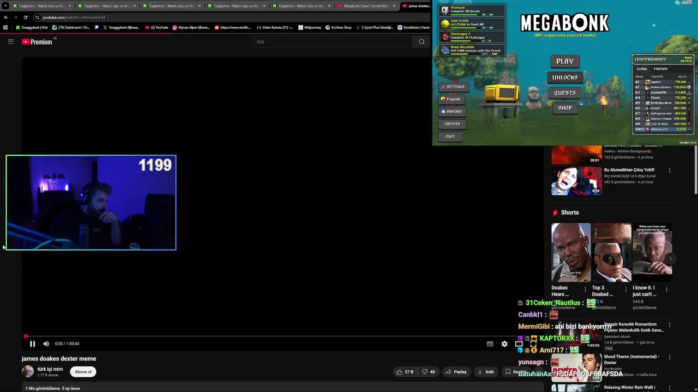Open options menu for 'Doakes Hears' short

tap(585, 289)
